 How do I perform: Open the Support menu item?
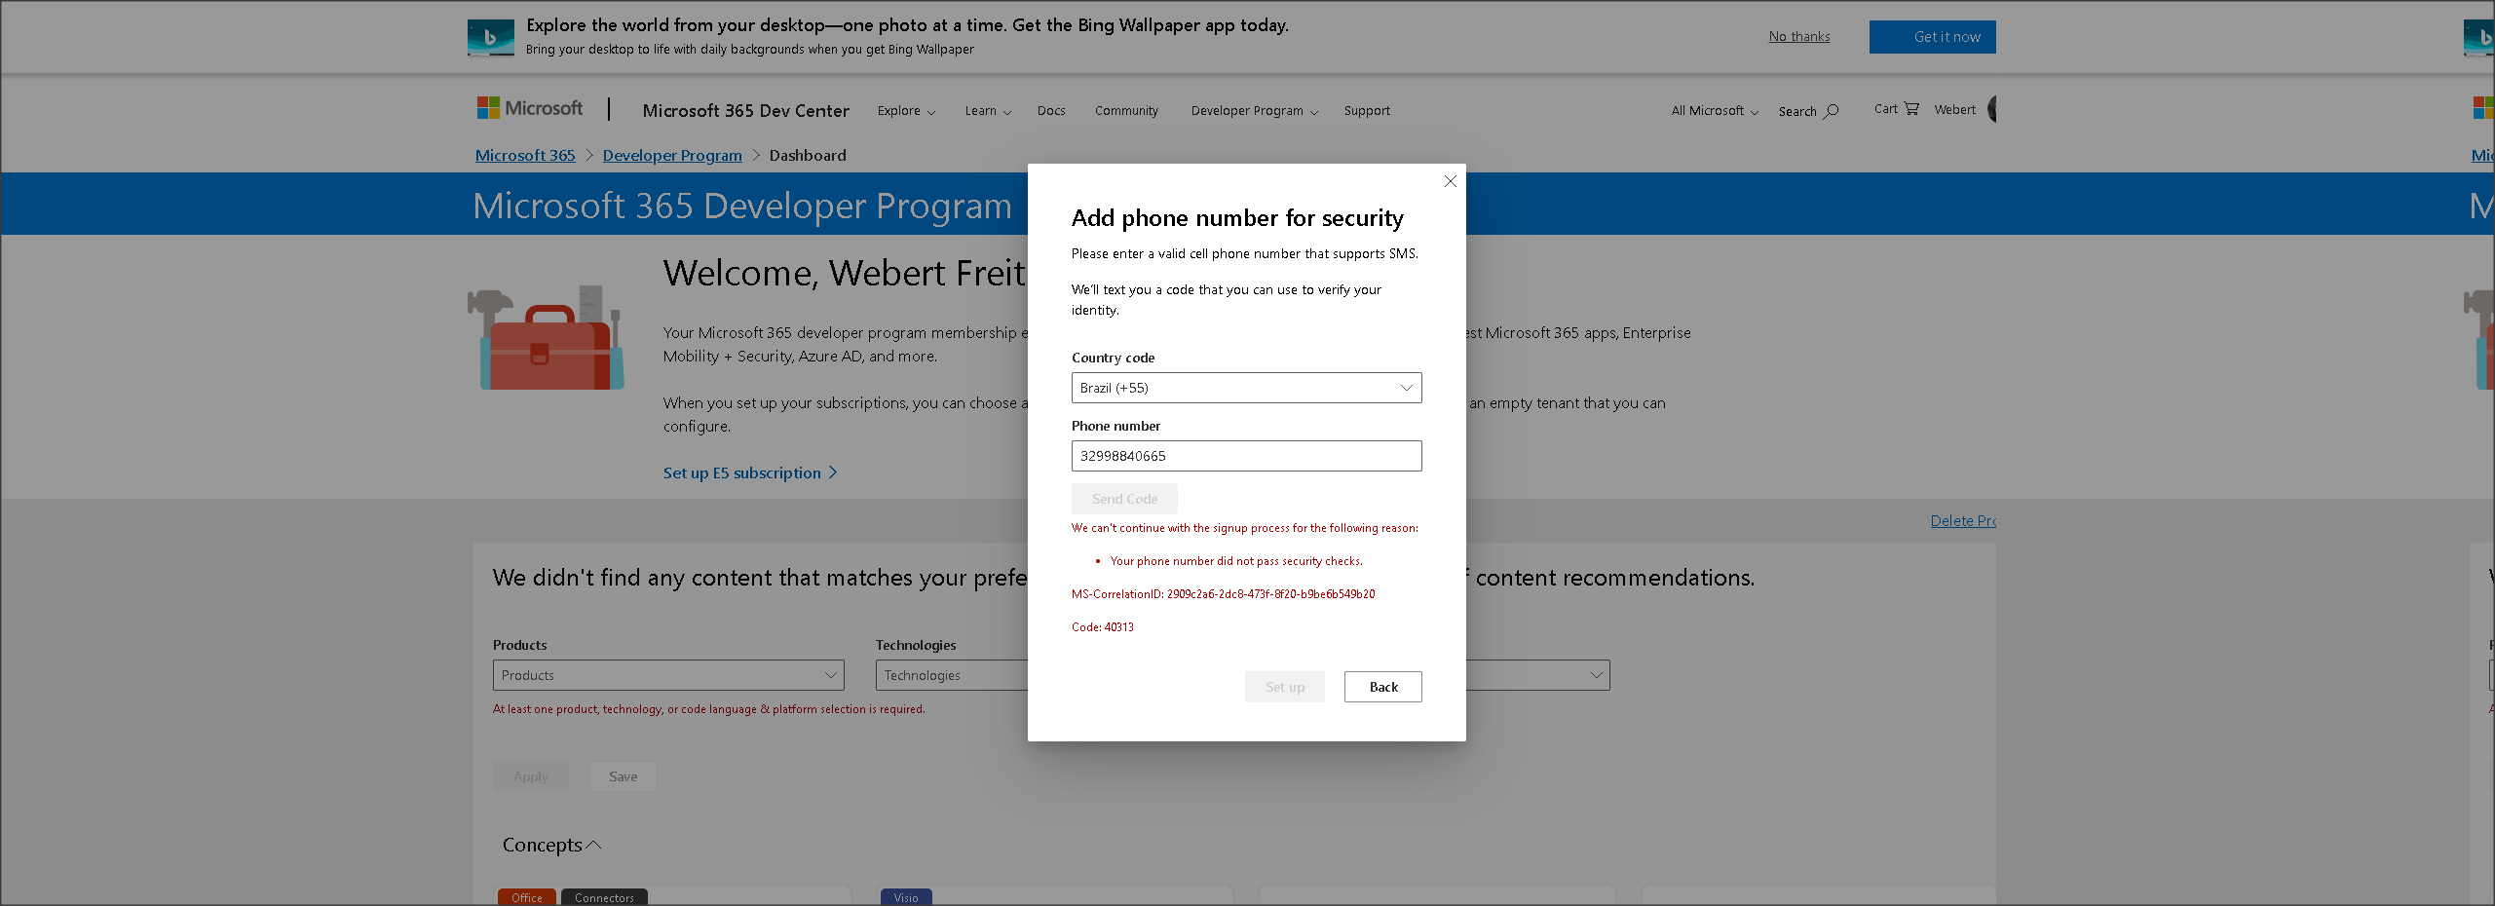1367,111
